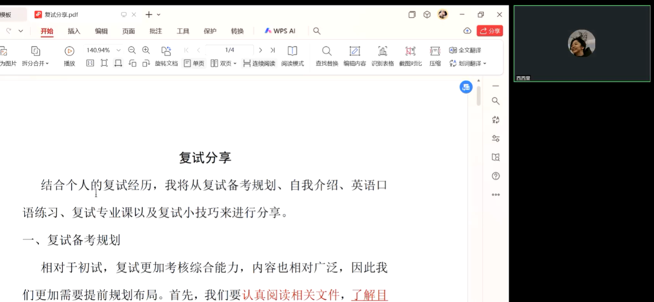Expand the Split and Merge (拆分合并) dropdown
This screenshot has width=654, height=302.
35,63
